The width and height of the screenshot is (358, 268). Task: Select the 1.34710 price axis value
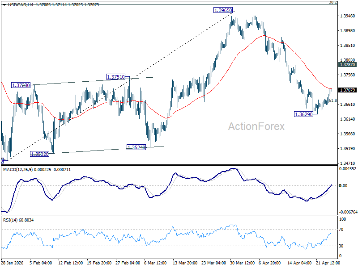point(348,163)
